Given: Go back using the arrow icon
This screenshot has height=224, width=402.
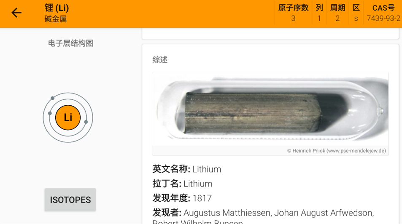Looking at the screenshot, I should point(16,13).
